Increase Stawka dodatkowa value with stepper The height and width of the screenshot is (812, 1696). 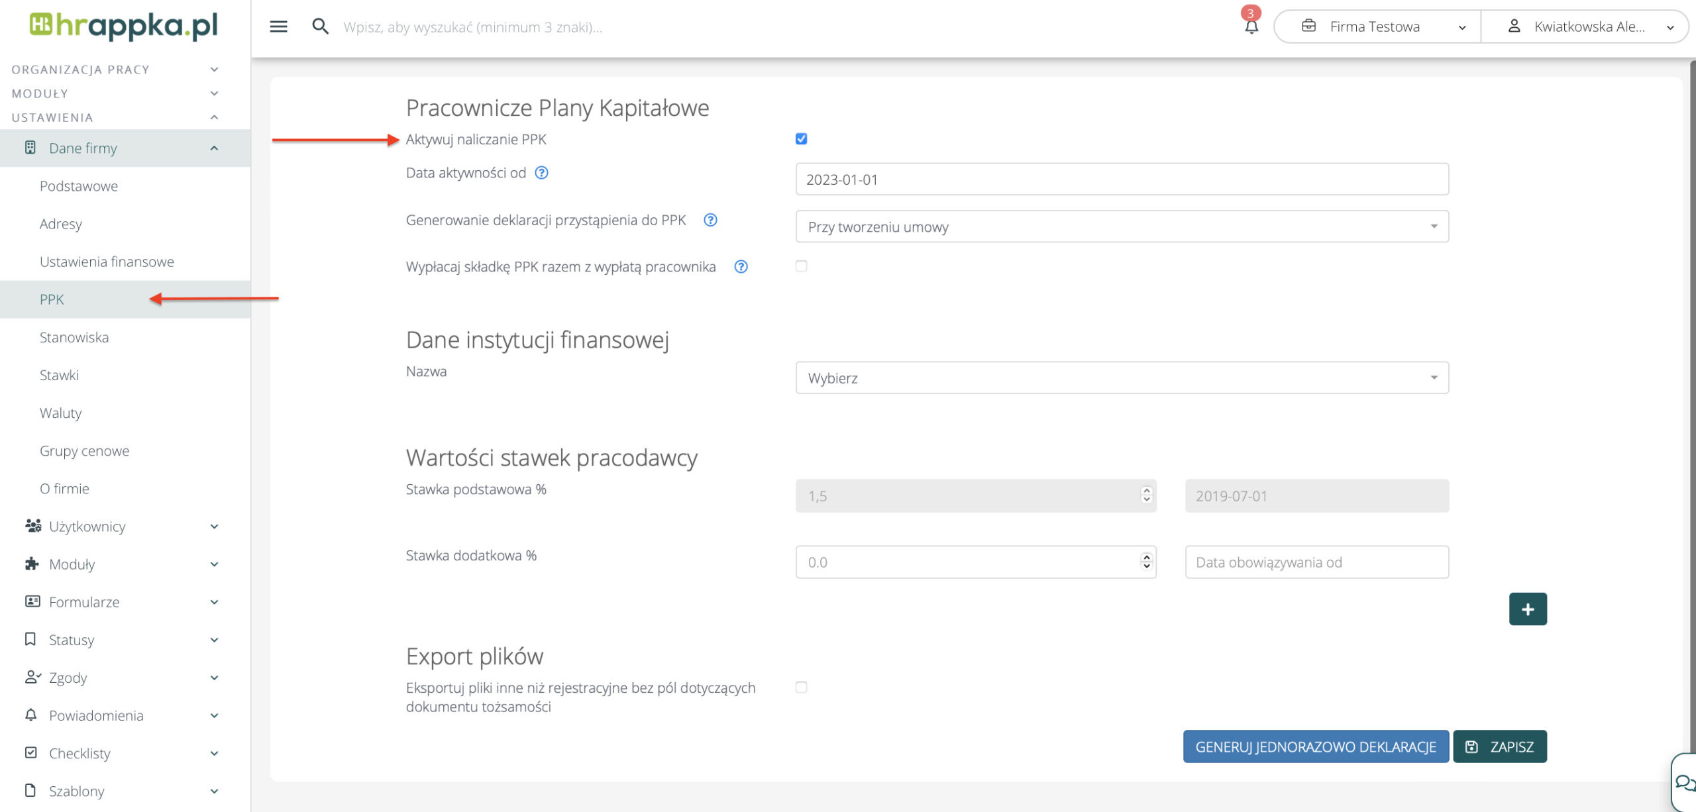coord(1146,558)
